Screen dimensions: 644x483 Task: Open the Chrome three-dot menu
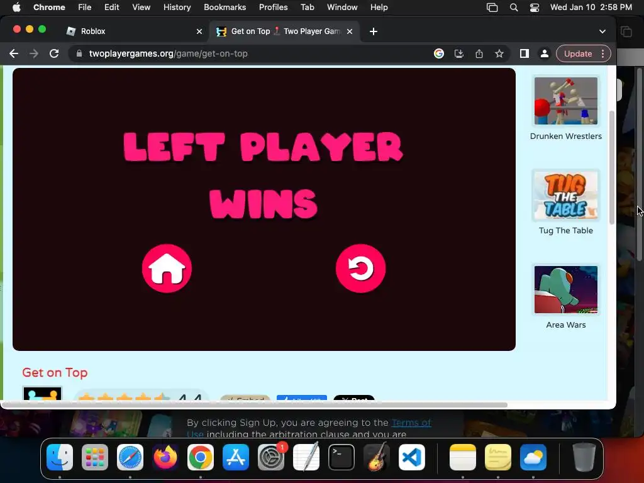pyautogui.click(x=602, y=53)
